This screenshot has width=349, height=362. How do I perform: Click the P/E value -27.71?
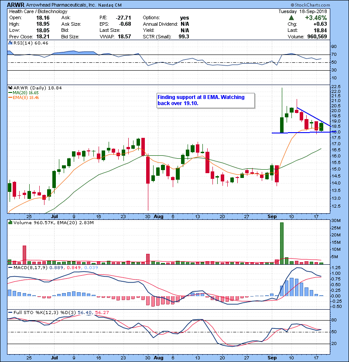123,18
